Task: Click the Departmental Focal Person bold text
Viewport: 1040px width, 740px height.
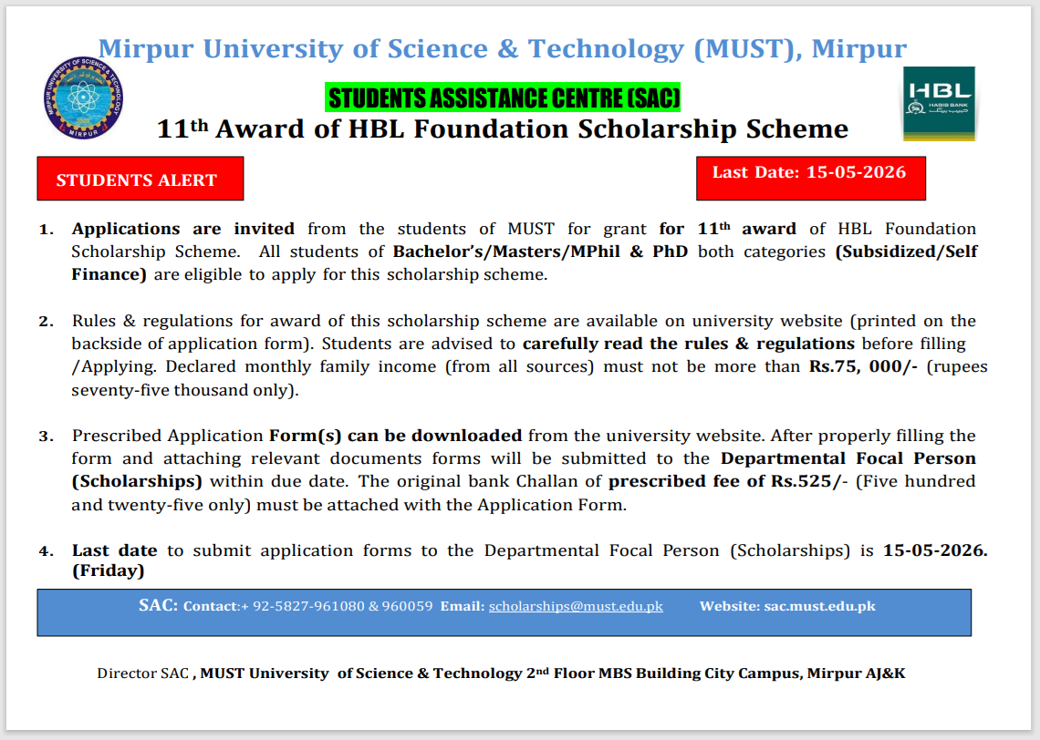Action: click(848, 458)
